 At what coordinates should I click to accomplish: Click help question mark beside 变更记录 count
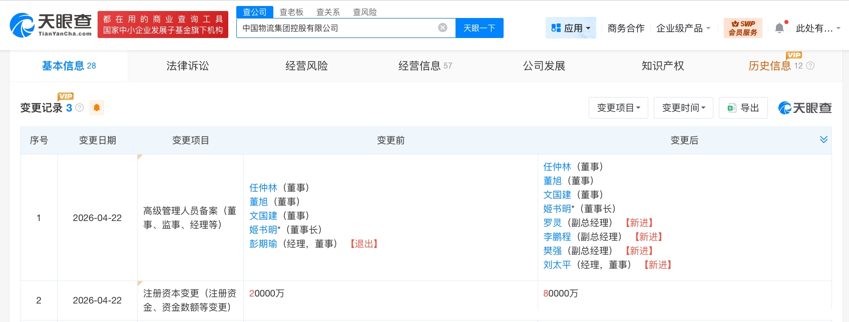[80, 108]
